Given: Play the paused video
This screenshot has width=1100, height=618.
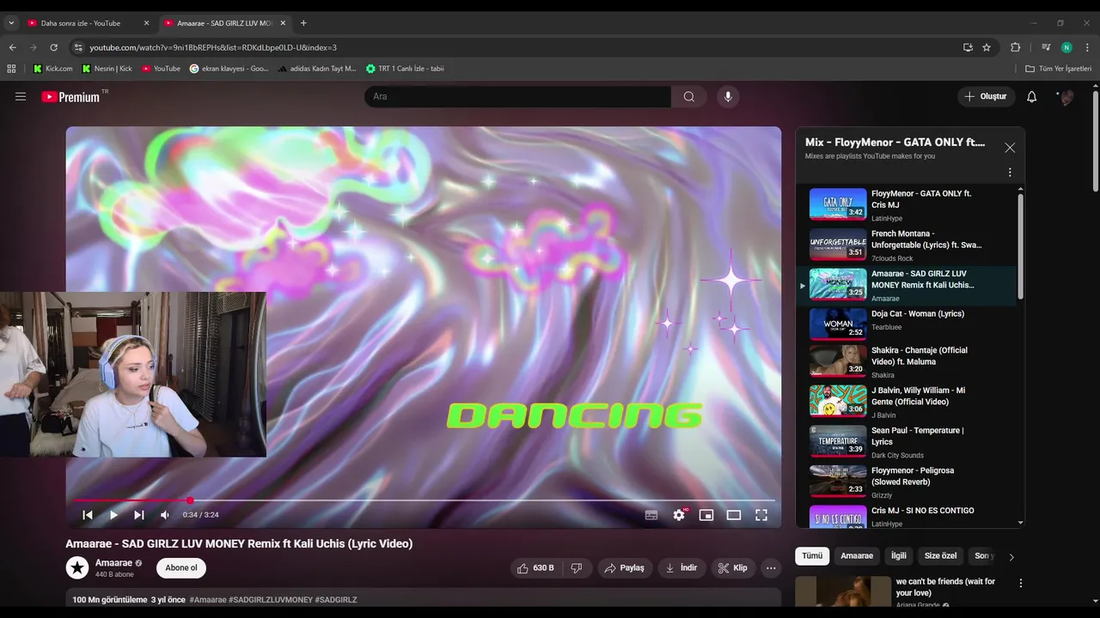Looking at the screenshot, I should click(113, 515).
